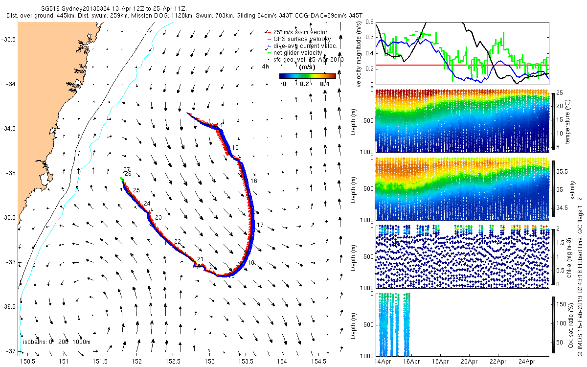Screen dimensions: 587x367
Task: Click the 'velocity magnitude (m/s)' axis label
Action: tap(360, 55)
